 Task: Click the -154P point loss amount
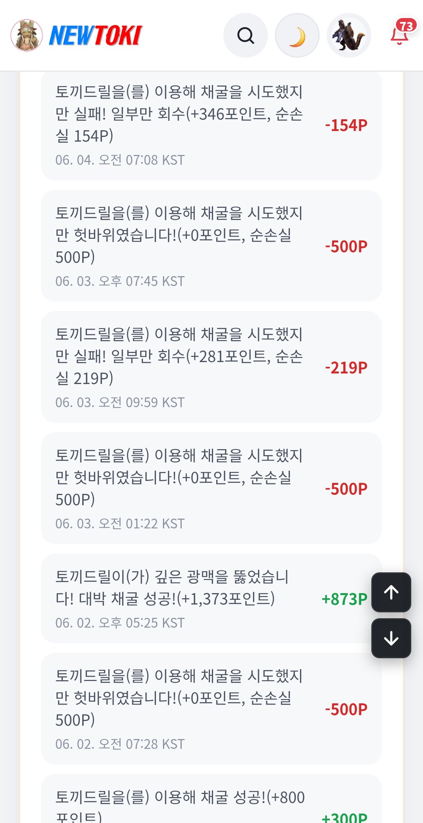tap(346, 126)
